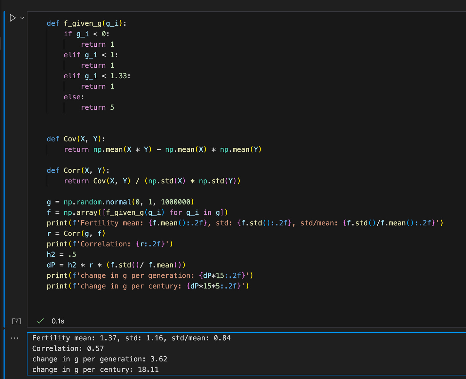466x379 pixels.
Task: Place cursor on 'def f_given_g(g_i):' line
Action: pos(87,23)
